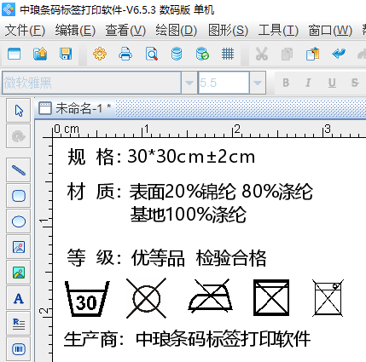Image resolution: width=366 pixels, height=362 pixels.
Task: Open the 窗口(W) menu
Action: 330,30
